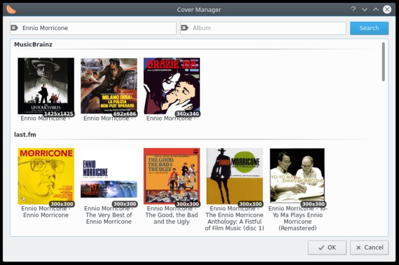Select The Untouchables 1425x1425 cover
The height and width of the screenshot is (265, 399).
coord(46,86)
